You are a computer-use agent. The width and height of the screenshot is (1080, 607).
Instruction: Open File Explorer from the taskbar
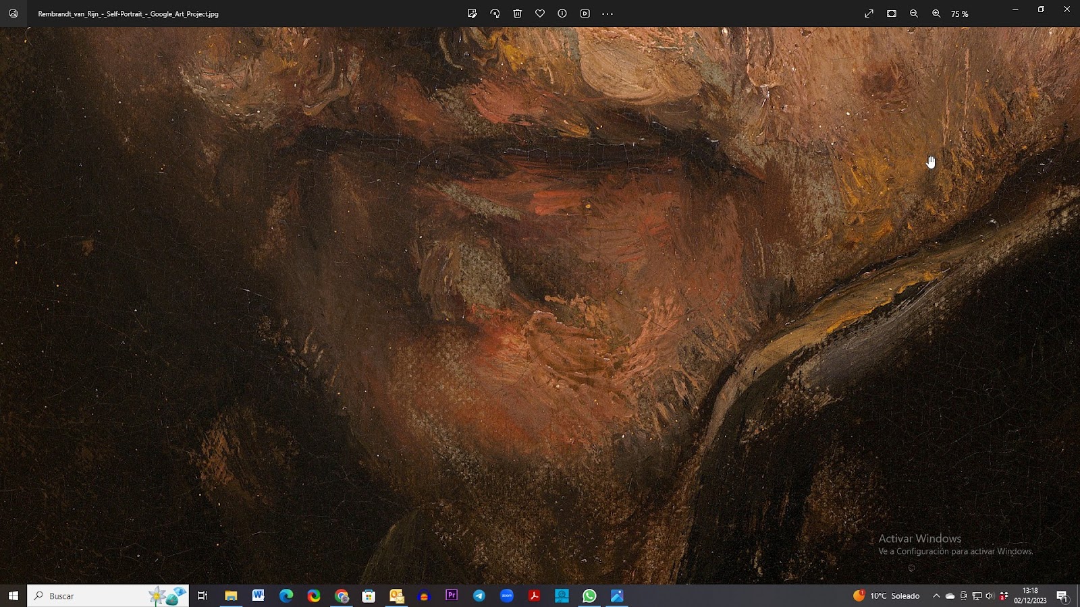click(231, 596)
